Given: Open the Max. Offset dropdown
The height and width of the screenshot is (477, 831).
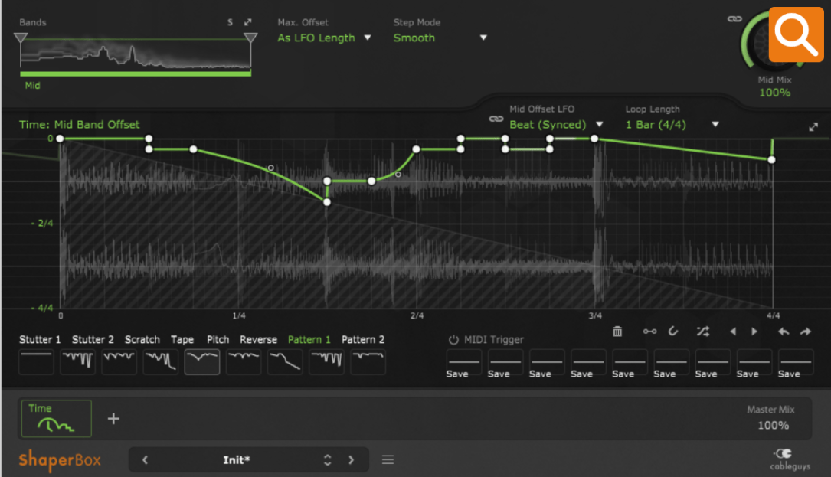Looking at the screenshot, I should [x=324, y=38].
